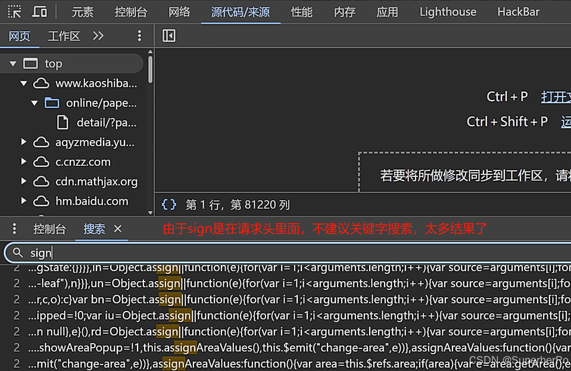
Task: Switch to the drawer 控制台 tab
Action: pyautogui.click(x=49, y=229)
